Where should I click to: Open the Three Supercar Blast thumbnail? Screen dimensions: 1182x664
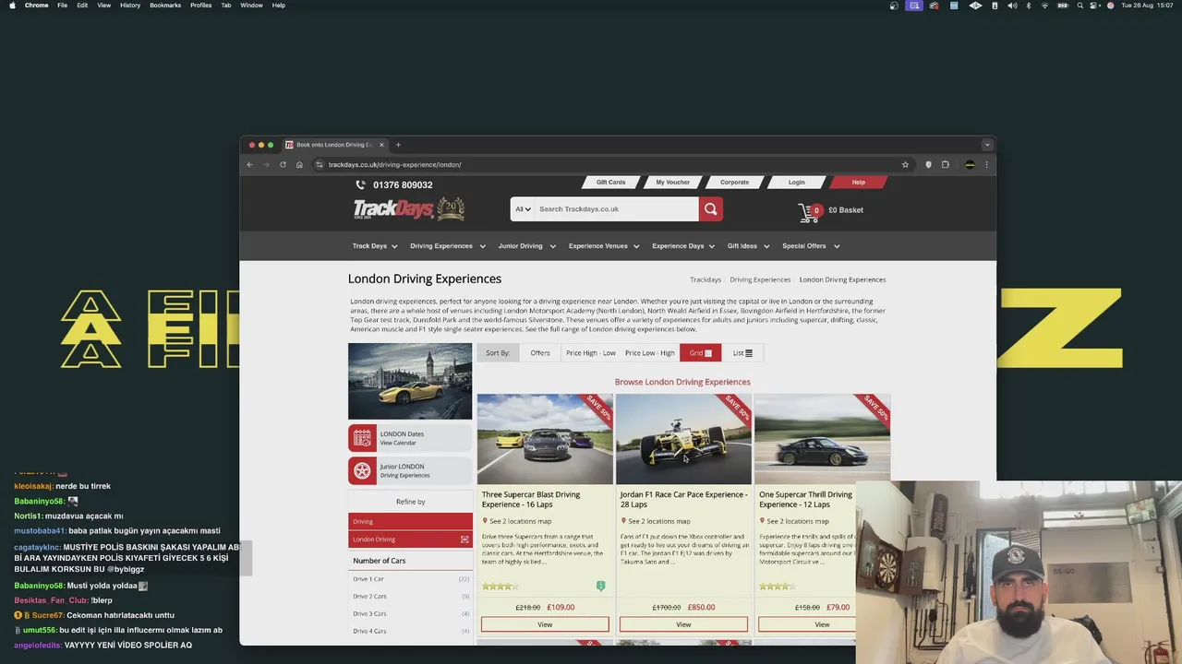545,439
